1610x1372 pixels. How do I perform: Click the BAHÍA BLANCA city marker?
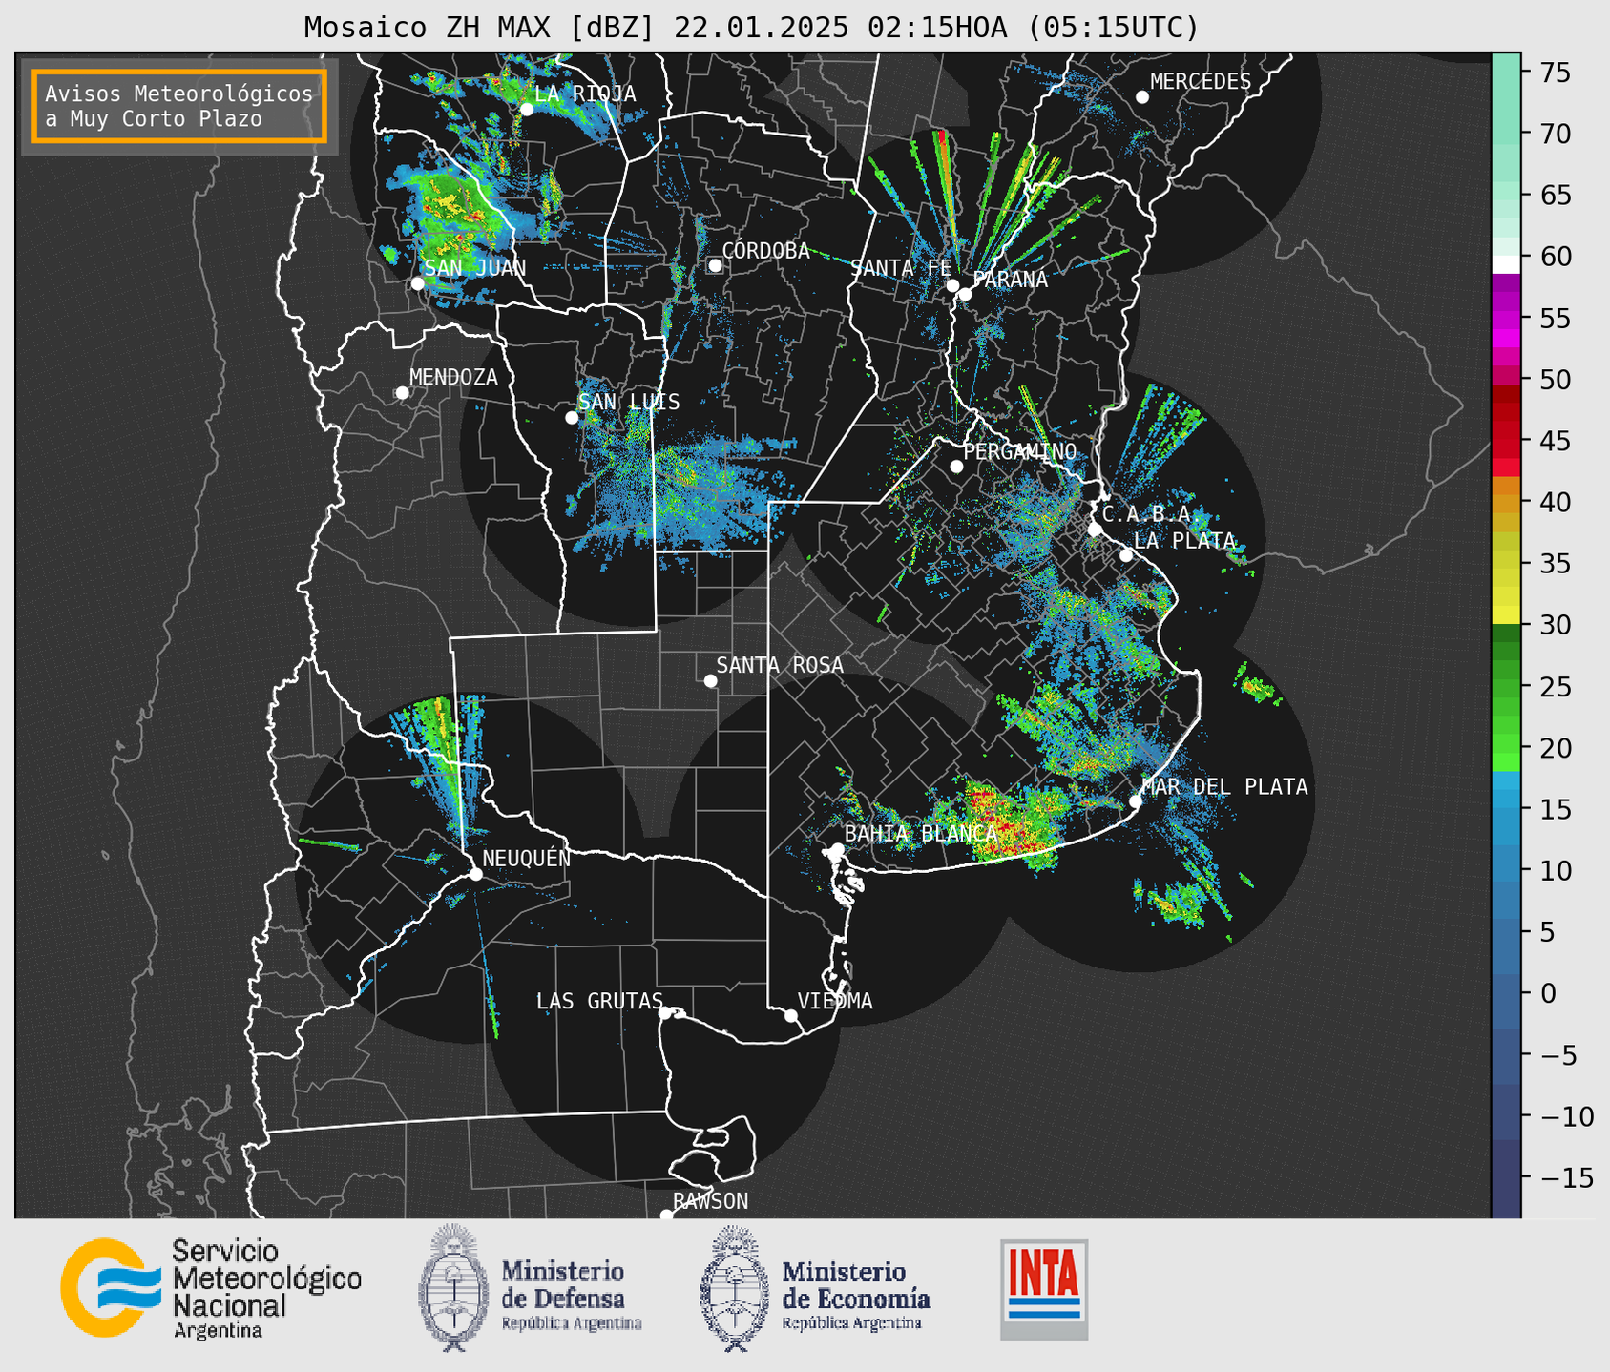[837, 849]
